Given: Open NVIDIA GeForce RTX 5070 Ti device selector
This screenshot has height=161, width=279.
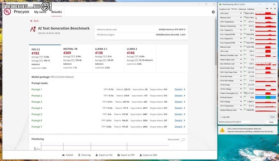Looking at the screenshot, I should (x=235, y=122).
